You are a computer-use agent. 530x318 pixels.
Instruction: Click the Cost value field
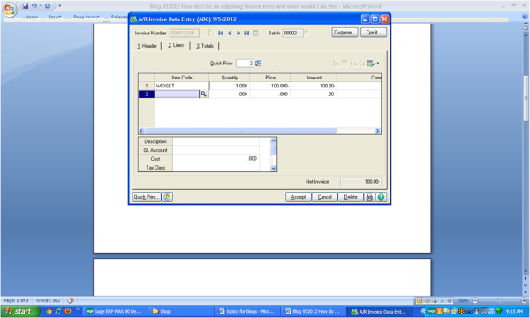(x=216, y=159)
